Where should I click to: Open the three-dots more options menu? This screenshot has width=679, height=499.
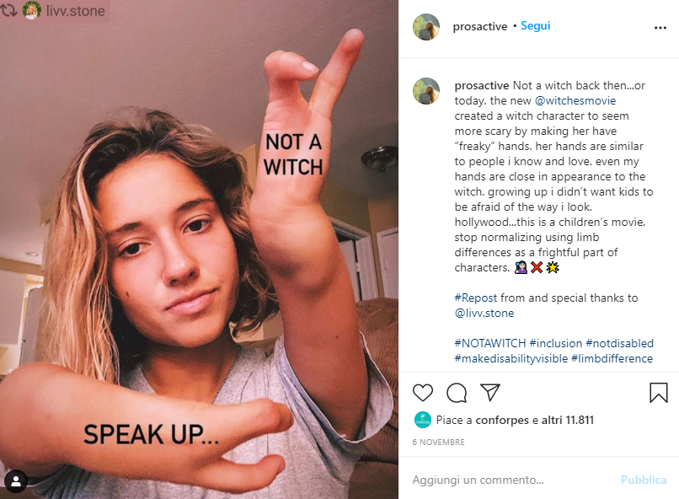coord(660,28)
